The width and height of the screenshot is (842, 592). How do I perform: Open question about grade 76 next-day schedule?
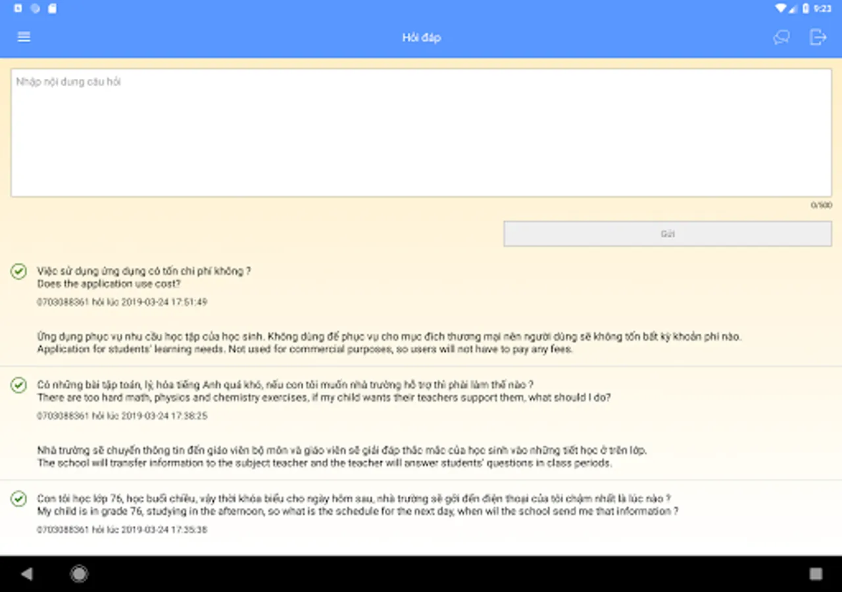pyautogui.click(x=358, y=505)
